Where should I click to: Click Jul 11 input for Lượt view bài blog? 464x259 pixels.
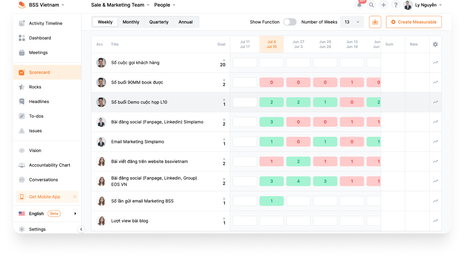245,221
